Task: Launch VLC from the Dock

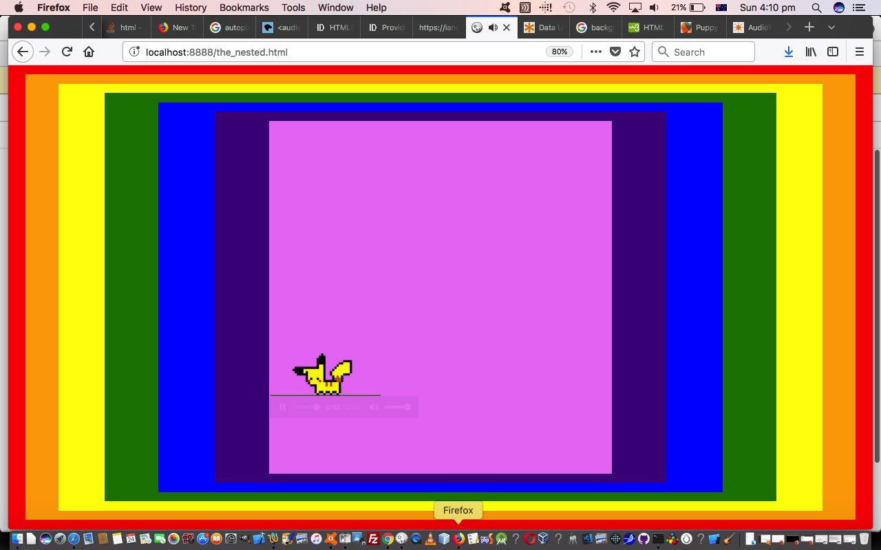Action: coord(430,539)
